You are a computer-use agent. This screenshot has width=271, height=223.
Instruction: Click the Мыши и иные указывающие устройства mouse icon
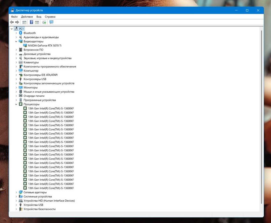click(20, 92)
